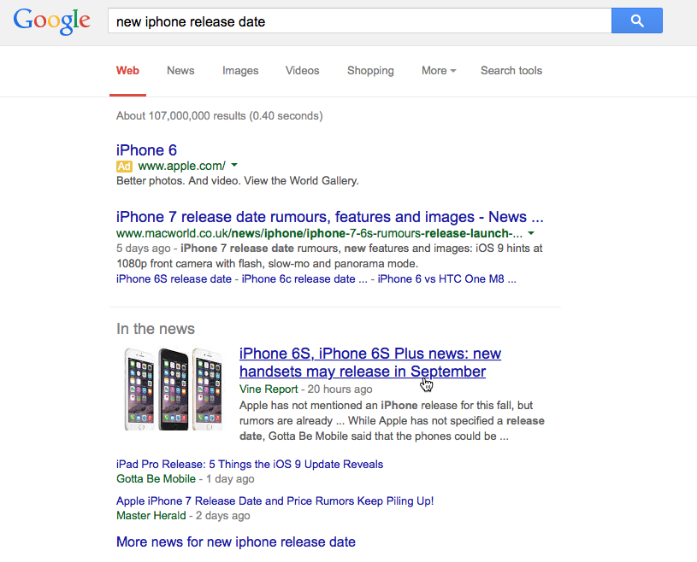Viewport: 697px width, 562px height.
Task: Open the iPhone 7 release date rumours result
Action: [x=336, y=216]
